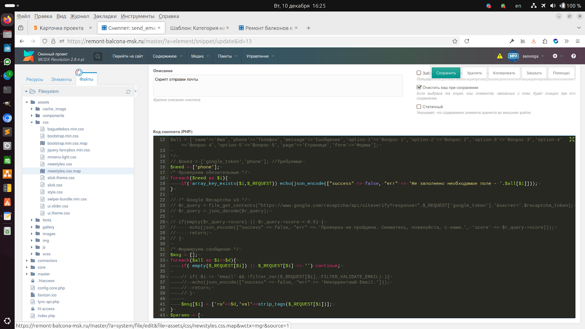Image resolution: width=585 pixels, height=329 pixels.
Task: Close the Шаблон: Категория browser tab
Action: click(x=228, y=28)
